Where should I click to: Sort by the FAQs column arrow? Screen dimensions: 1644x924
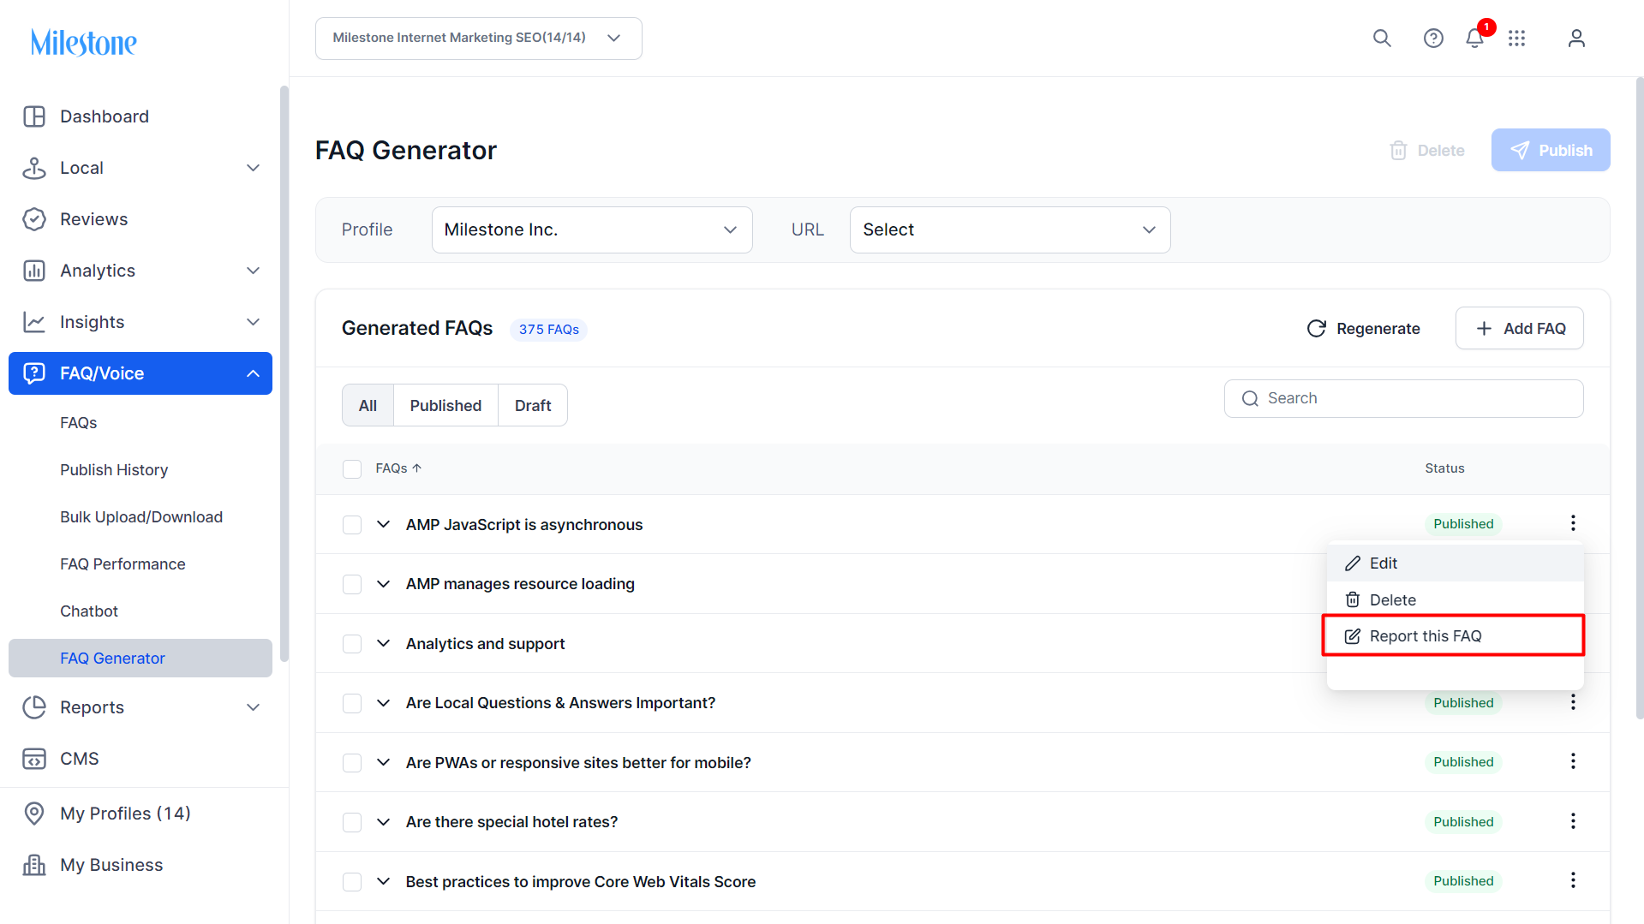click(x=417, y=468)
